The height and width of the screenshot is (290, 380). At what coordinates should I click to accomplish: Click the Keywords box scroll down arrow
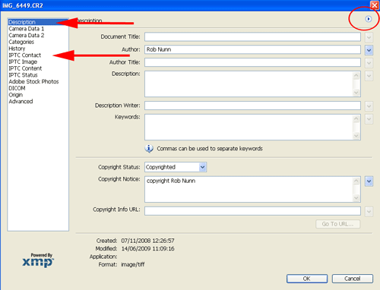[x=356, y=136]
